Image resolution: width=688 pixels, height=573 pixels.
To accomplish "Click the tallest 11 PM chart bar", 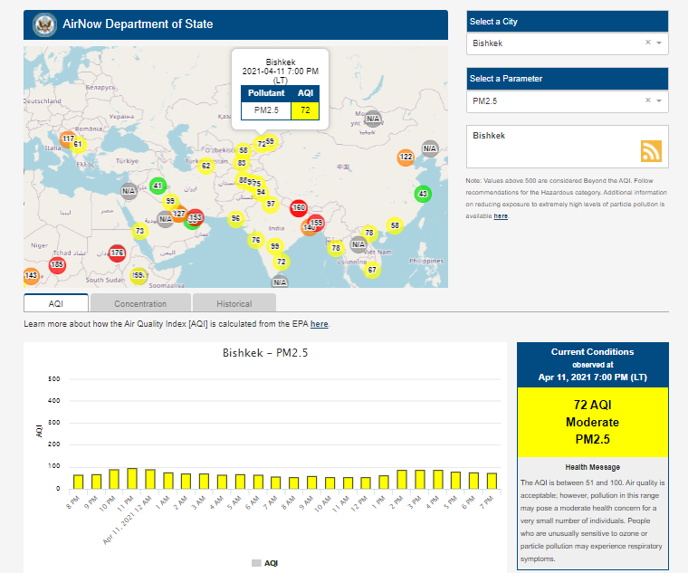I will click(x=132, y=478).
